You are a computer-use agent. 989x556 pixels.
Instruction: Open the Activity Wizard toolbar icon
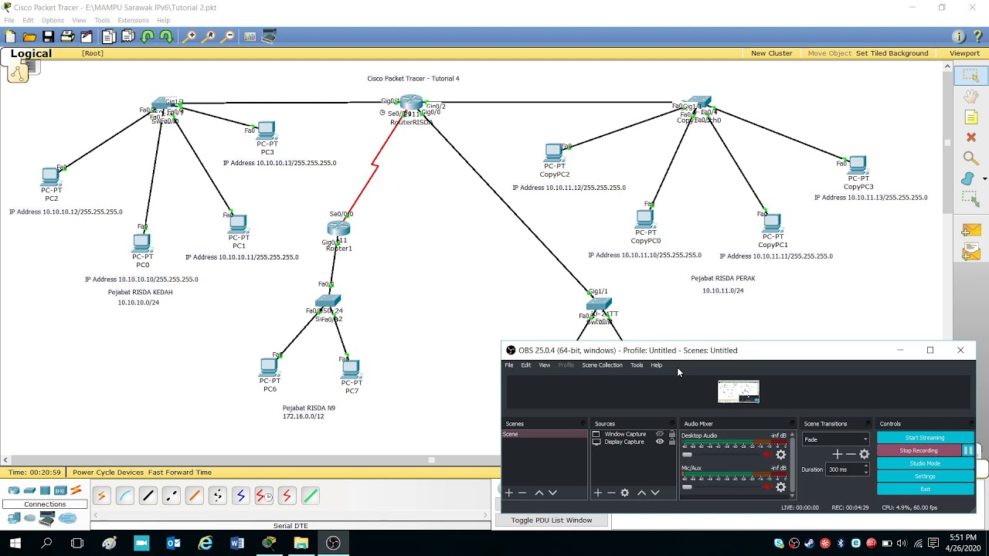point(87,36)
